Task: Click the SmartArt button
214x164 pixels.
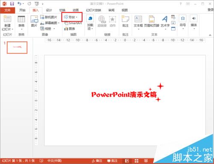Action: point(73,23)
